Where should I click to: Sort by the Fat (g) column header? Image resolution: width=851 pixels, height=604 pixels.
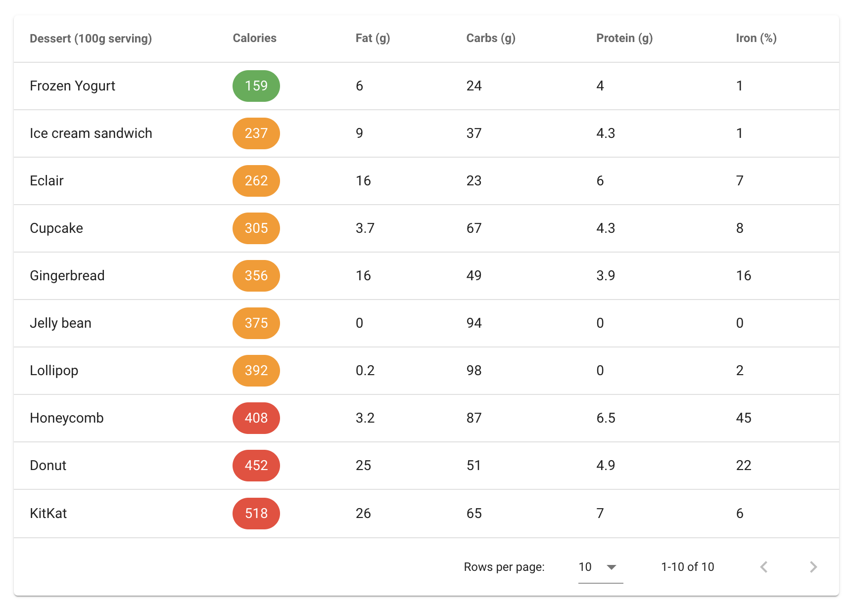(x=373, y=38)
